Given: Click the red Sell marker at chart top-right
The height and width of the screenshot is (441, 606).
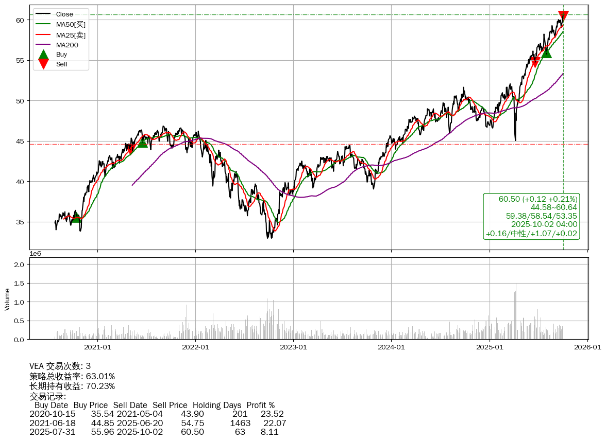Looking at the screenshot, I should (x=563, y=16).
